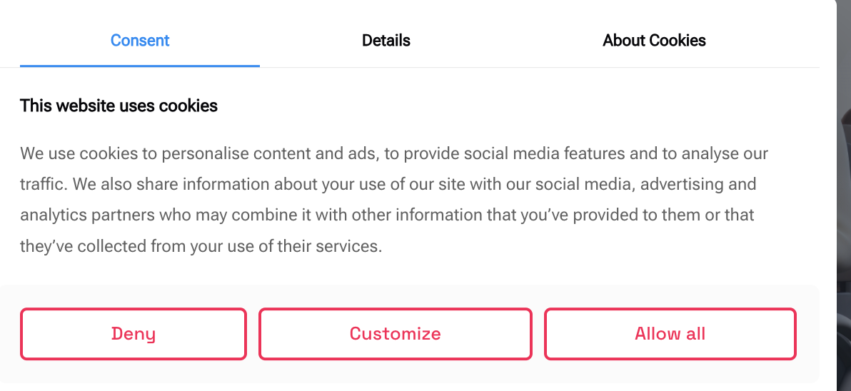Click the gray footer gap between Customize and Allow all
This screenshot has width=851, height=391.
point(538,333)
